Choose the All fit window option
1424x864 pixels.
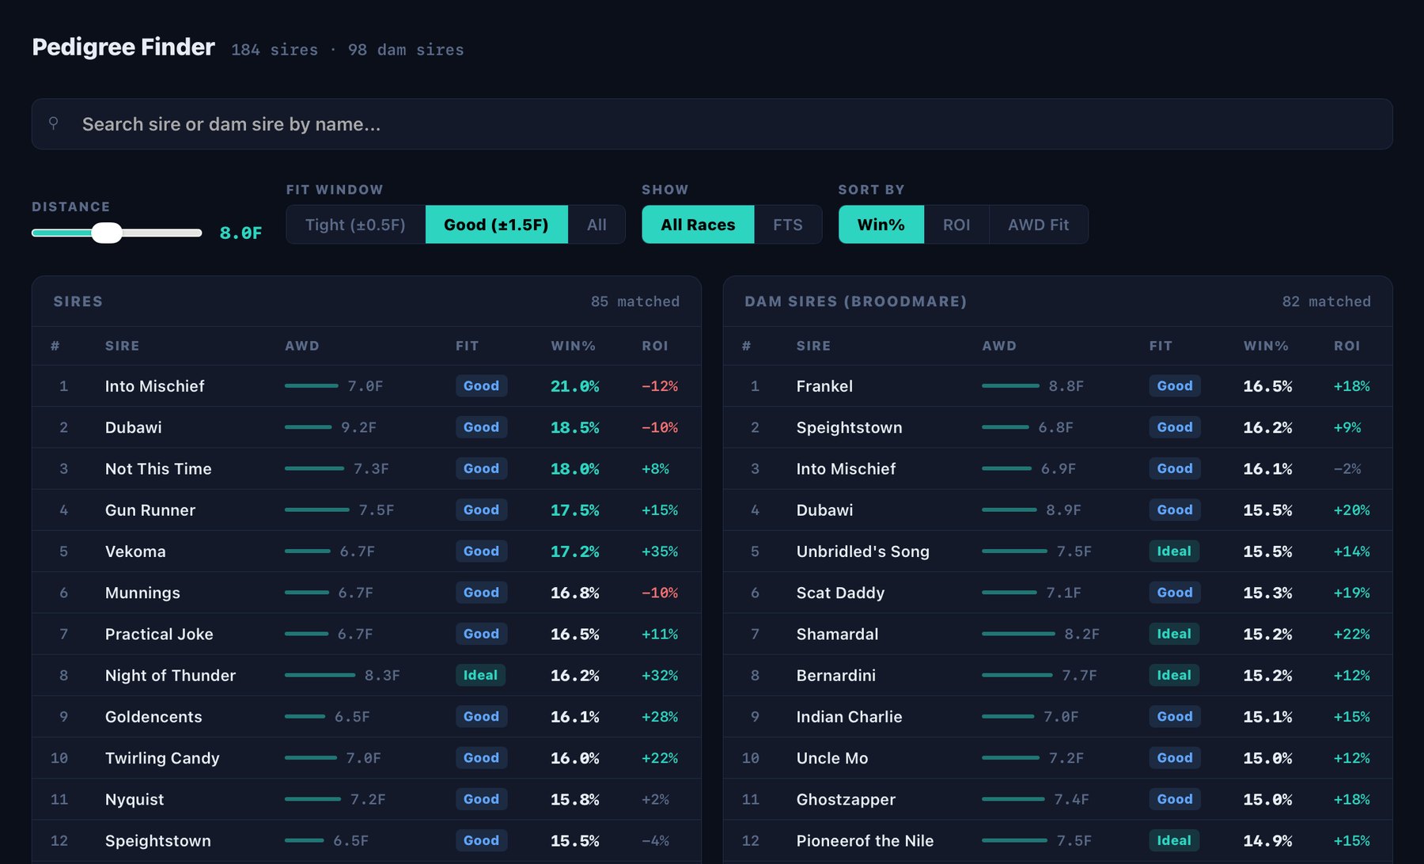(596, 225)
